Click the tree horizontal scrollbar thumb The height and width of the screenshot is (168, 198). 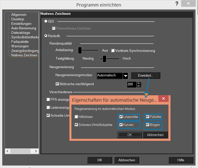[21, 151]
